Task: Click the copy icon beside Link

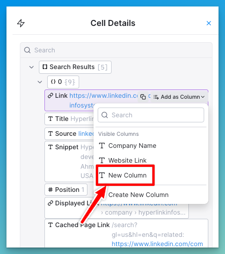Action: click(x=143, y=97)
